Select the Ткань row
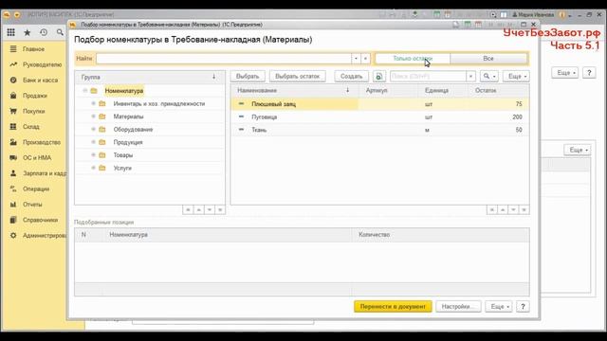Image resolution: width=607 pixels, height=341 pixels. click(379, 130)
